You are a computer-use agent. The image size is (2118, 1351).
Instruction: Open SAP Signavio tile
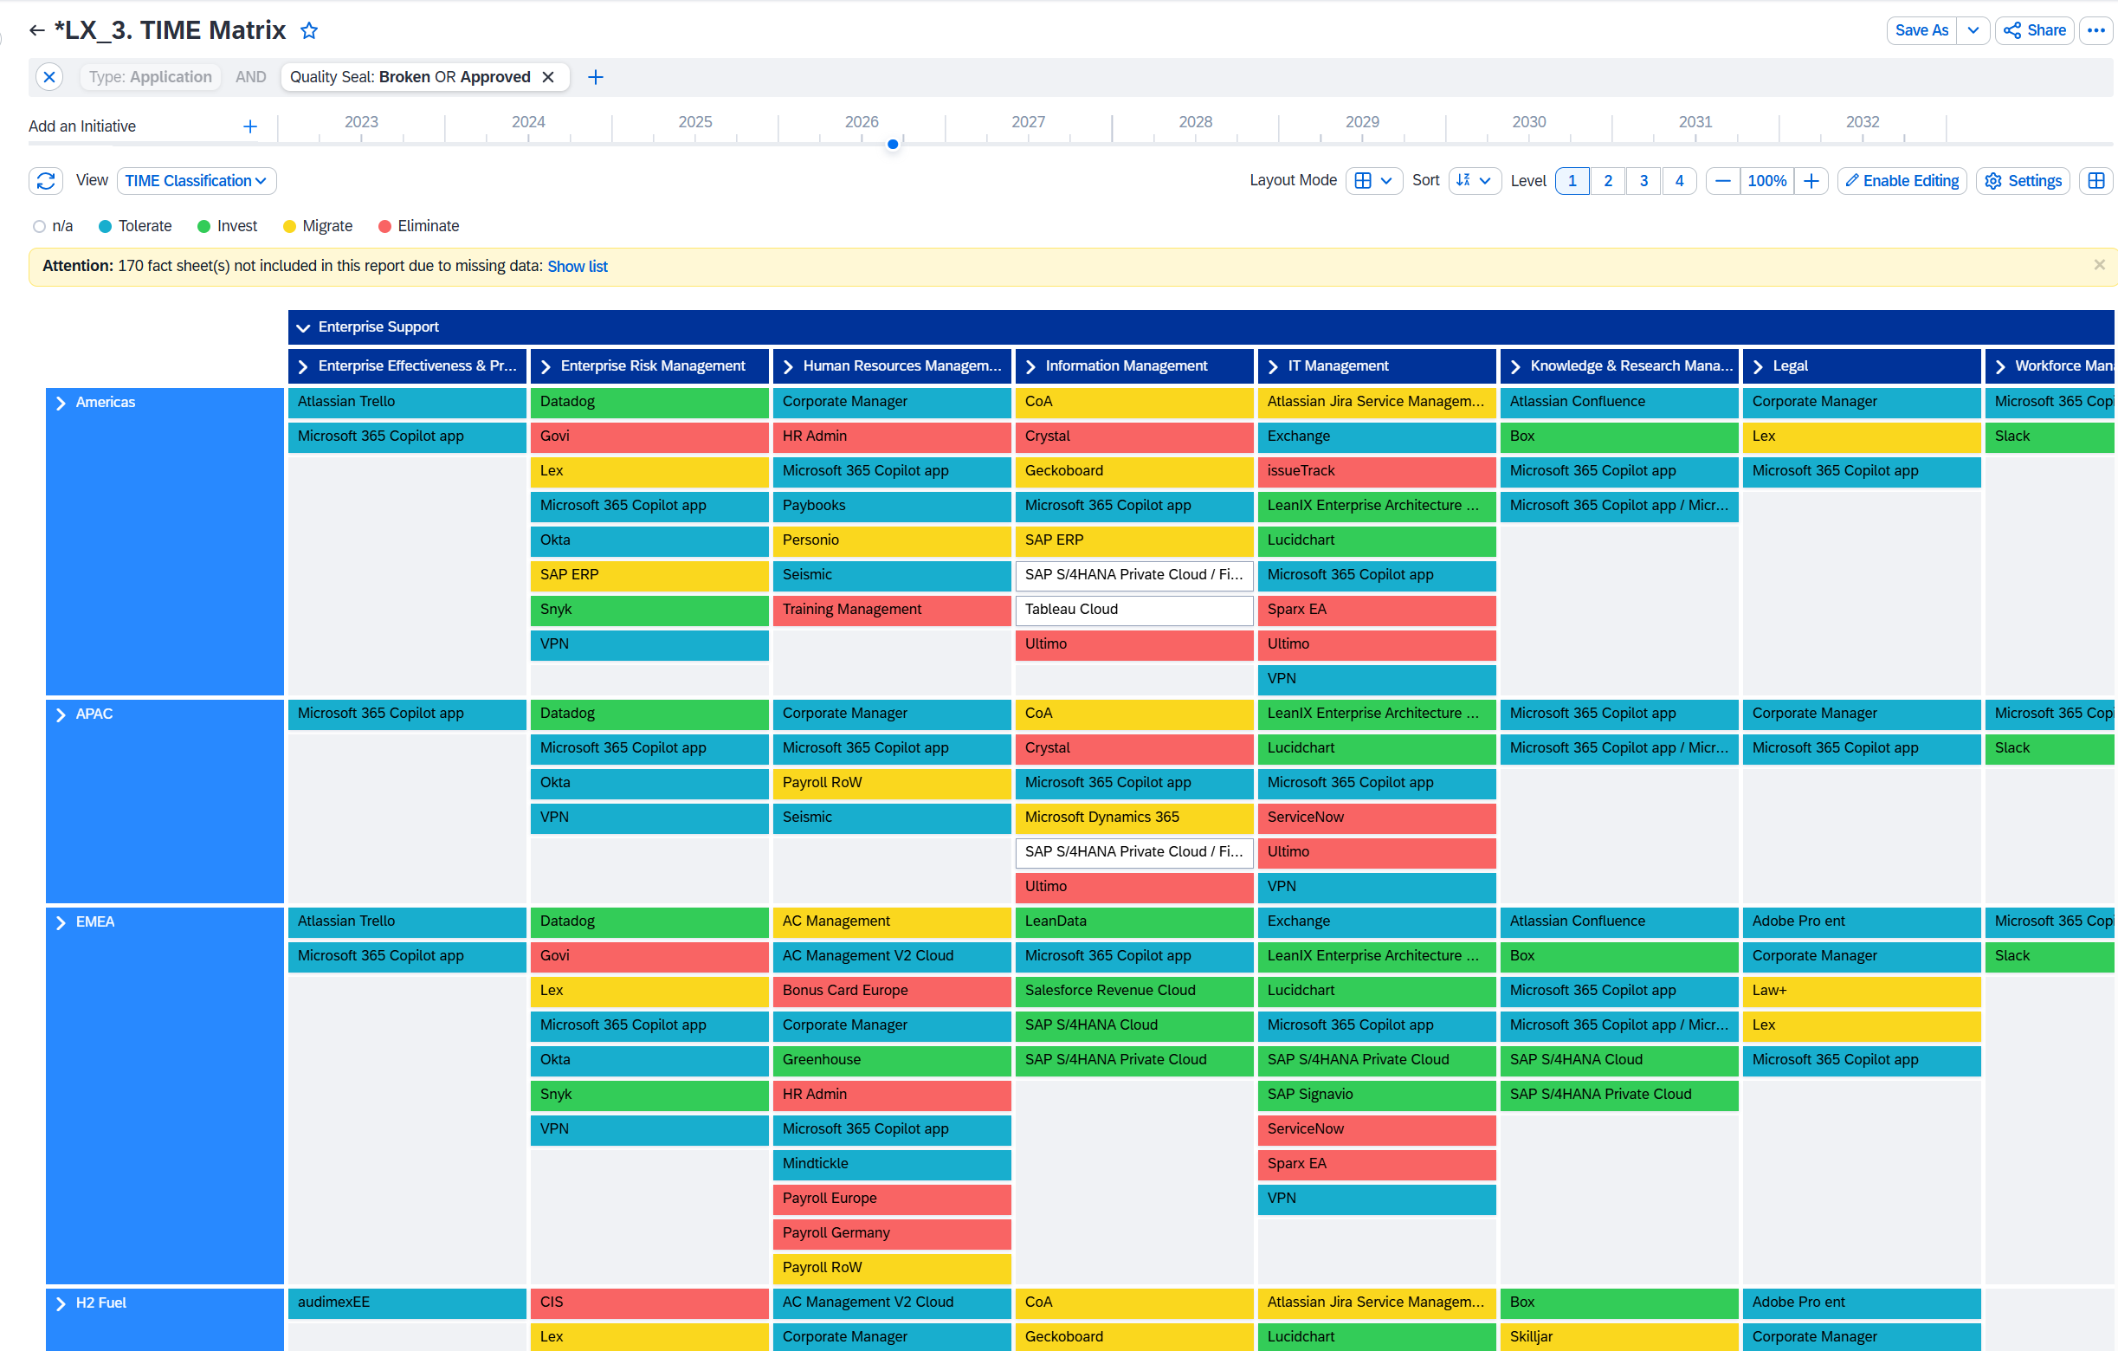point(1377,1094)
